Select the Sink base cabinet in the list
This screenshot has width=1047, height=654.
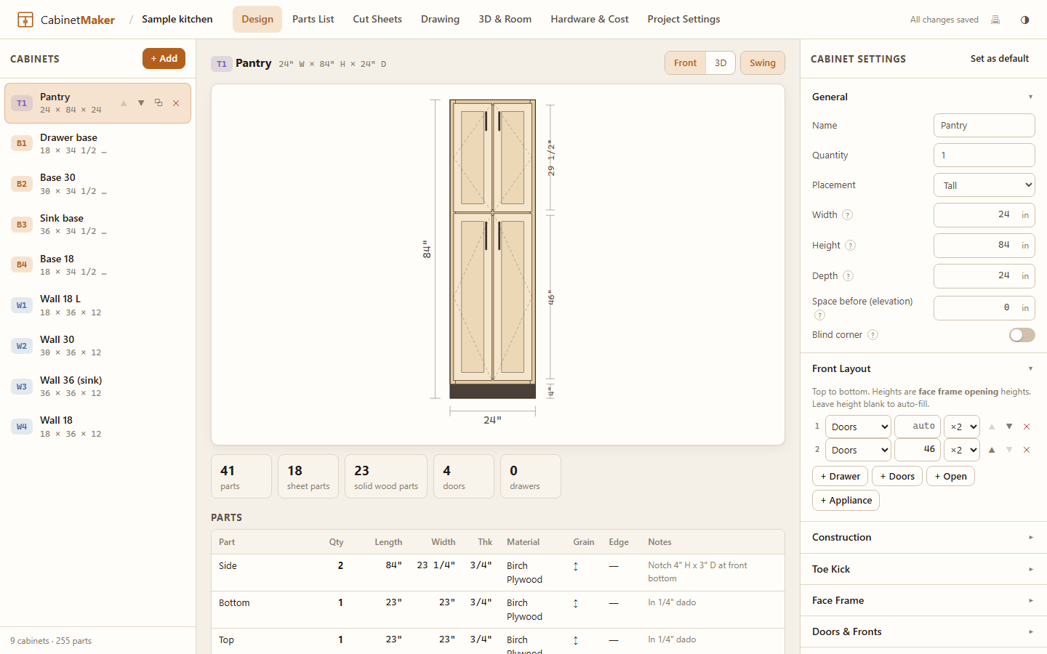pyautogui.click(x=97, y=225)
